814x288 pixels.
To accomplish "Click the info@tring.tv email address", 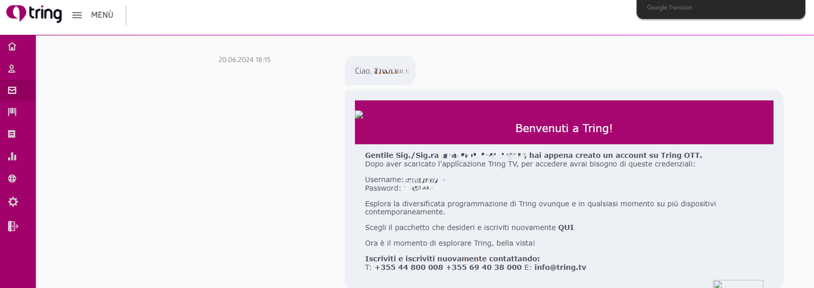I will pos(560,268).
